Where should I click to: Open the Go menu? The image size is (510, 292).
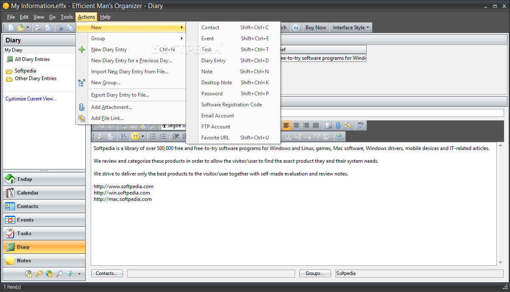(53, 17)
